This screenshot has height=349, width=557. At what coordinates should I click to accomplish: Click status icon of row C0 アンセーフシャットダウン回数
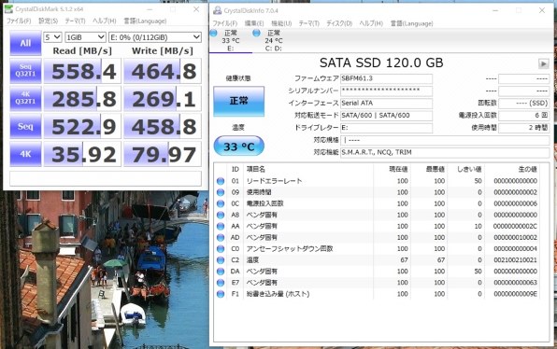pyautogui.click(x=221, y=248)
